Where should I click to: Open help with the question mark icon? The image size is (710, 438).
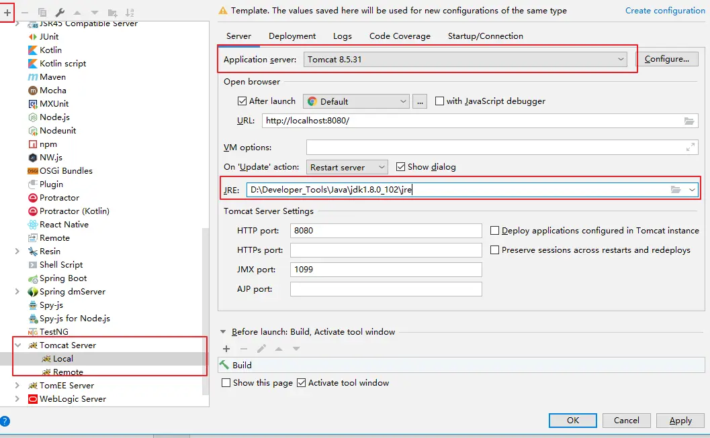point(5,421)
